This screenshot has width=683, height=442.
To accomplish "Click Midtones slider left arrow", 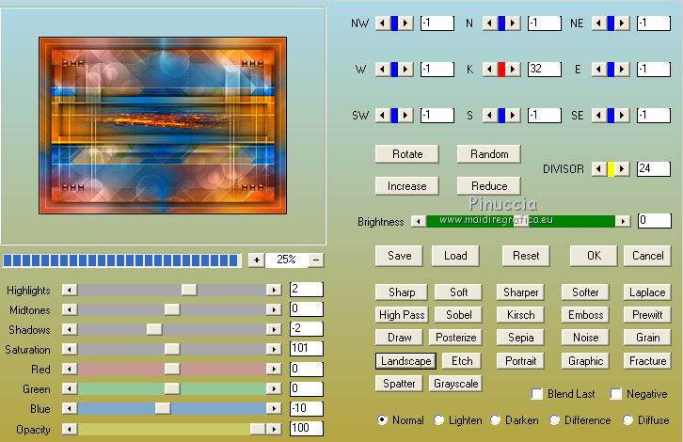I will 70,309.
